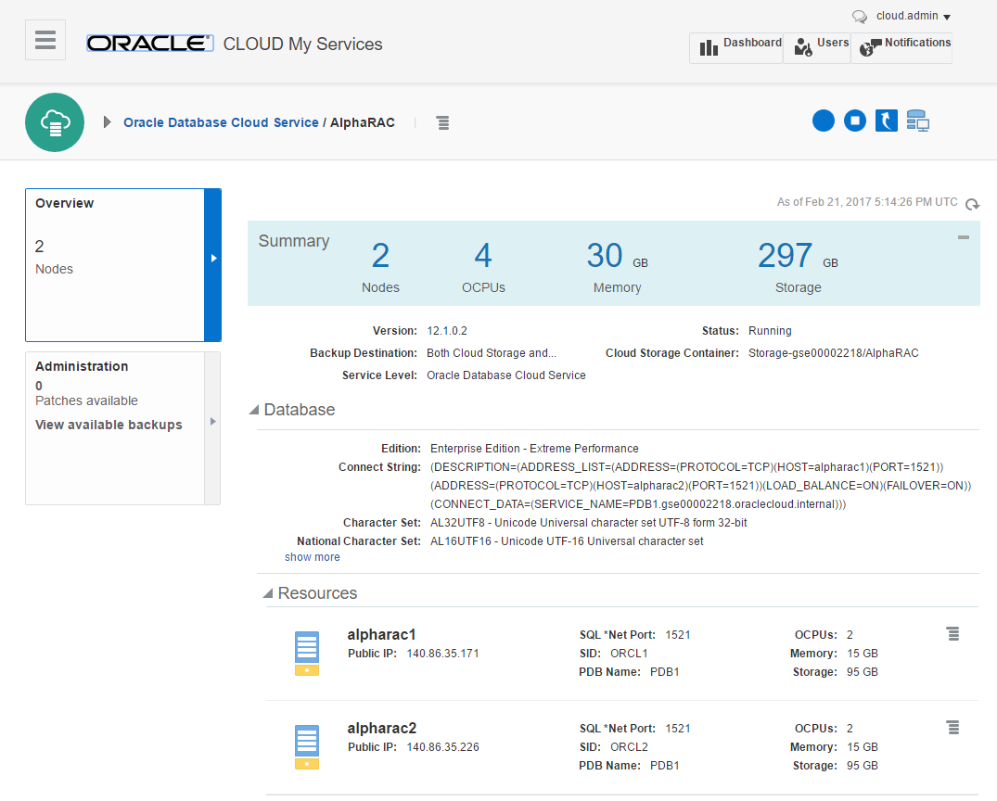This screenshot has width=997, height=801.
Task: Click the alpharac2 node icon
Action: (x=306, y=747)
